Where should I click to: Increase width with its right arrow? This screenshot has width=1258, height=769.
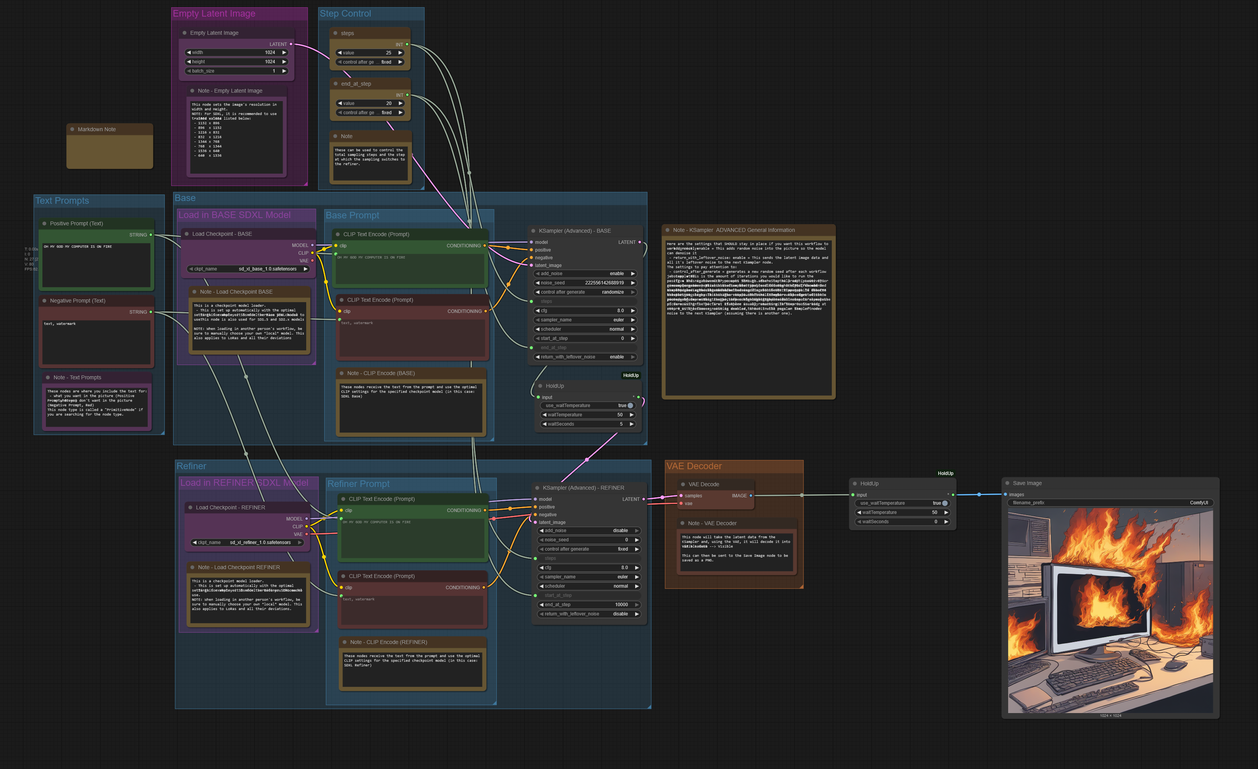pos(284,52)
